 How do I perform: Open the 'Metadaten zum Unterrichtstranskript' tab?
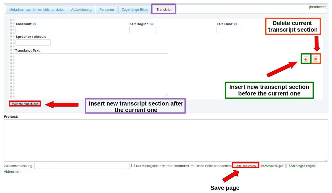pos(37,10)
